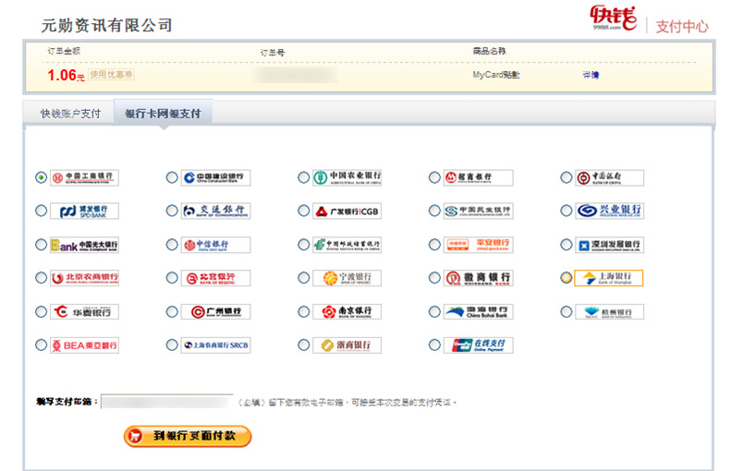
Task: Click the 中国工商银行 bank logo
Action: tap(84, 177)
